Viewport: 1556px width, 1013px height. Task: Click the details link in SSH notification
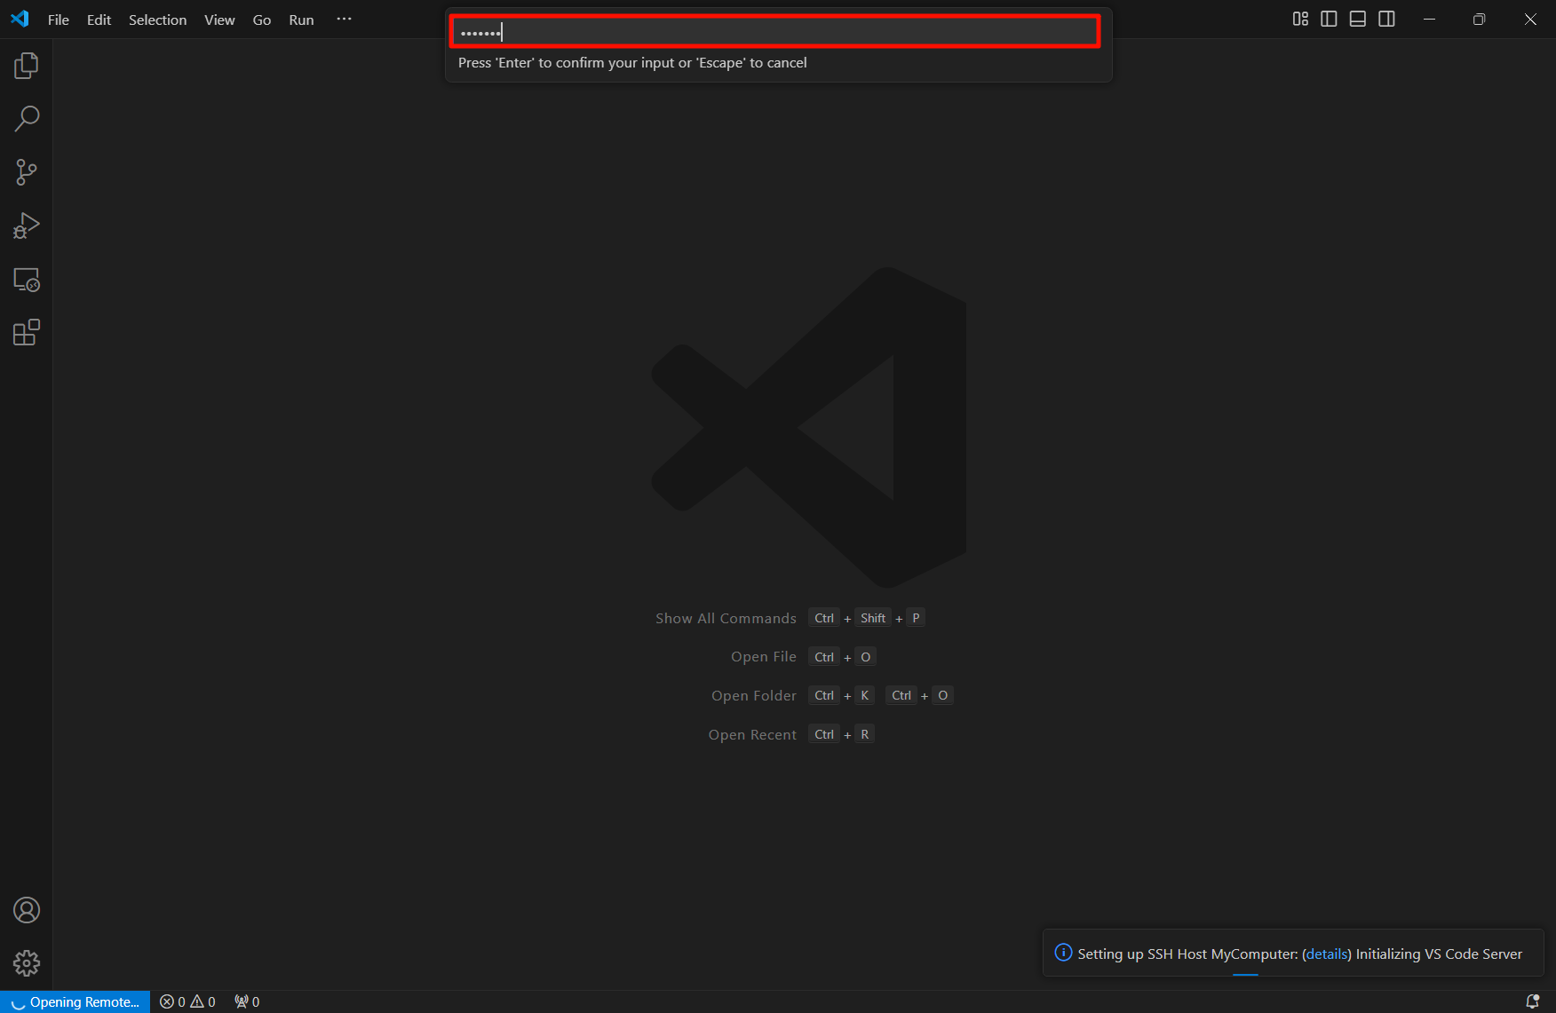(1326, 954)
